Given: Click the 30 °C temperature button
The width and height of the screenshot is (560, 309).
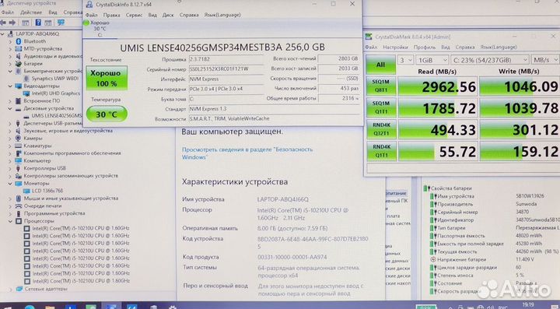Looking at the screenshot, I should 107,114.
